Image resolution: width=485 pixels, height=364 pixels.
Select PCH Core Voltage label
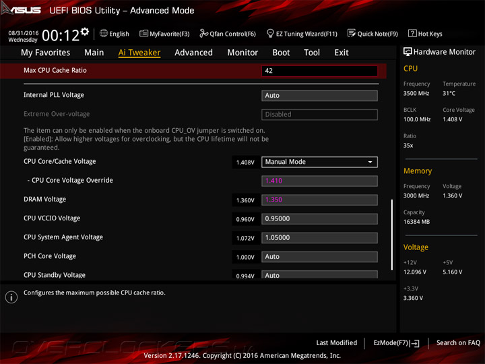(50, 256)
